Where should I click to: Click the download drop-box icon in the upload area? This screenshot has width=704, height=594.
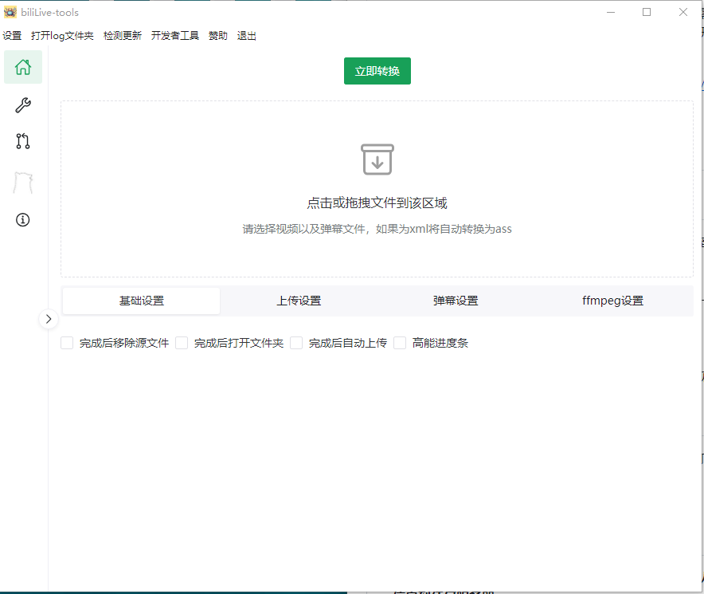coord(377,159)
